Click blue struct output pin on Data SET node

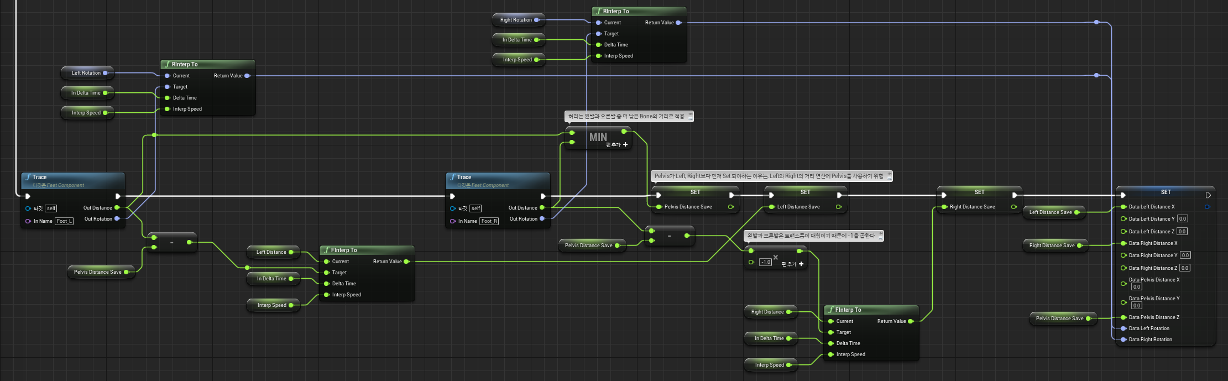[x=1207, y=207]
